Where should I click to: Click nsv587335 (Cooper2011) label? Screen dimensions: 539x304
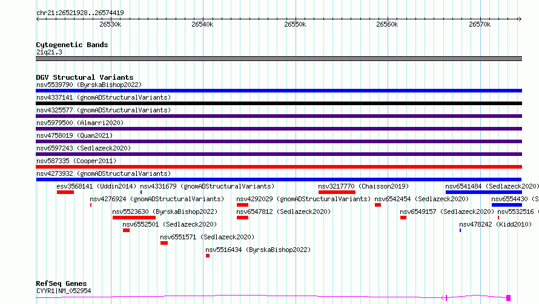coord(76,161)
